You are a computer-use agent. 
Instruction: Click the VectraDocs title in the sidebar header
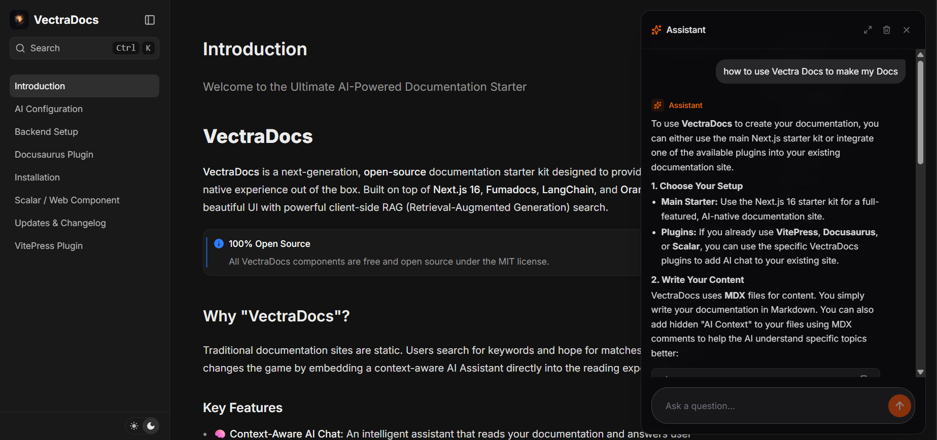[66, 20]
